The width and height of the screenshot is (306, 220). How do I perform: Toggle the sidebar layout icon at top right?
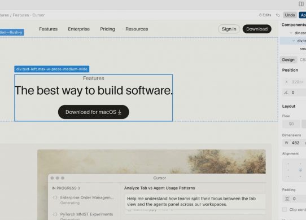pos(301,4)
